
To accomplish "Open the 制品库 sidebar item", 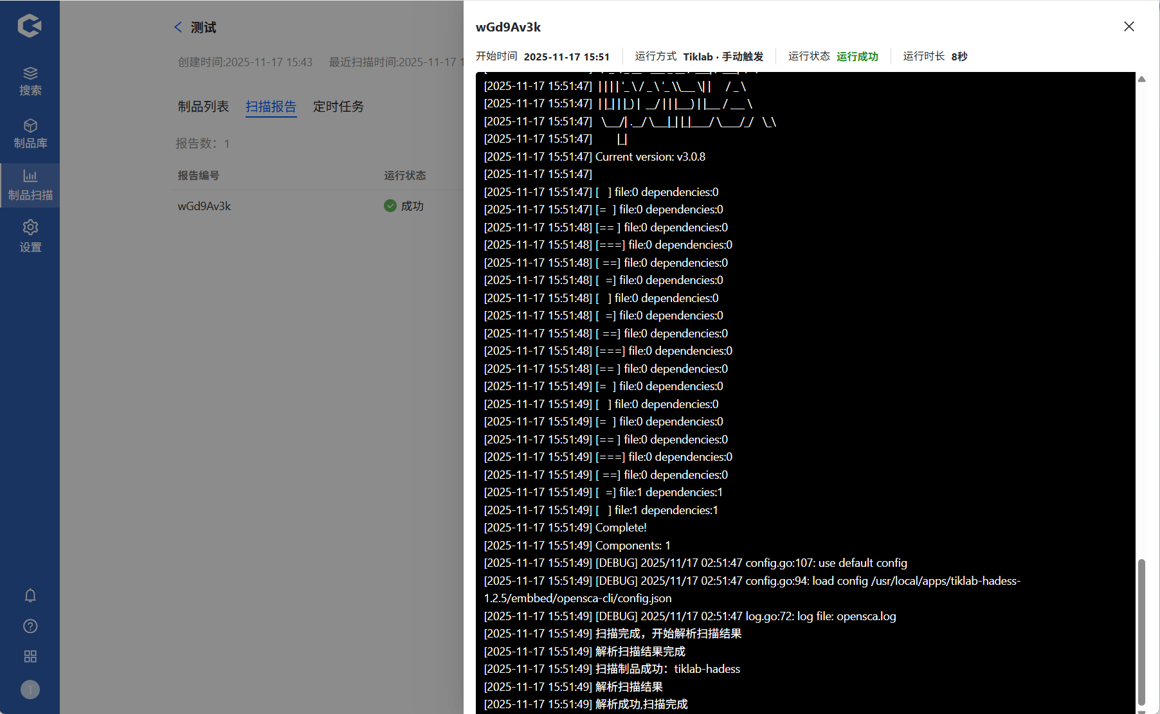I will click(30, 134).
